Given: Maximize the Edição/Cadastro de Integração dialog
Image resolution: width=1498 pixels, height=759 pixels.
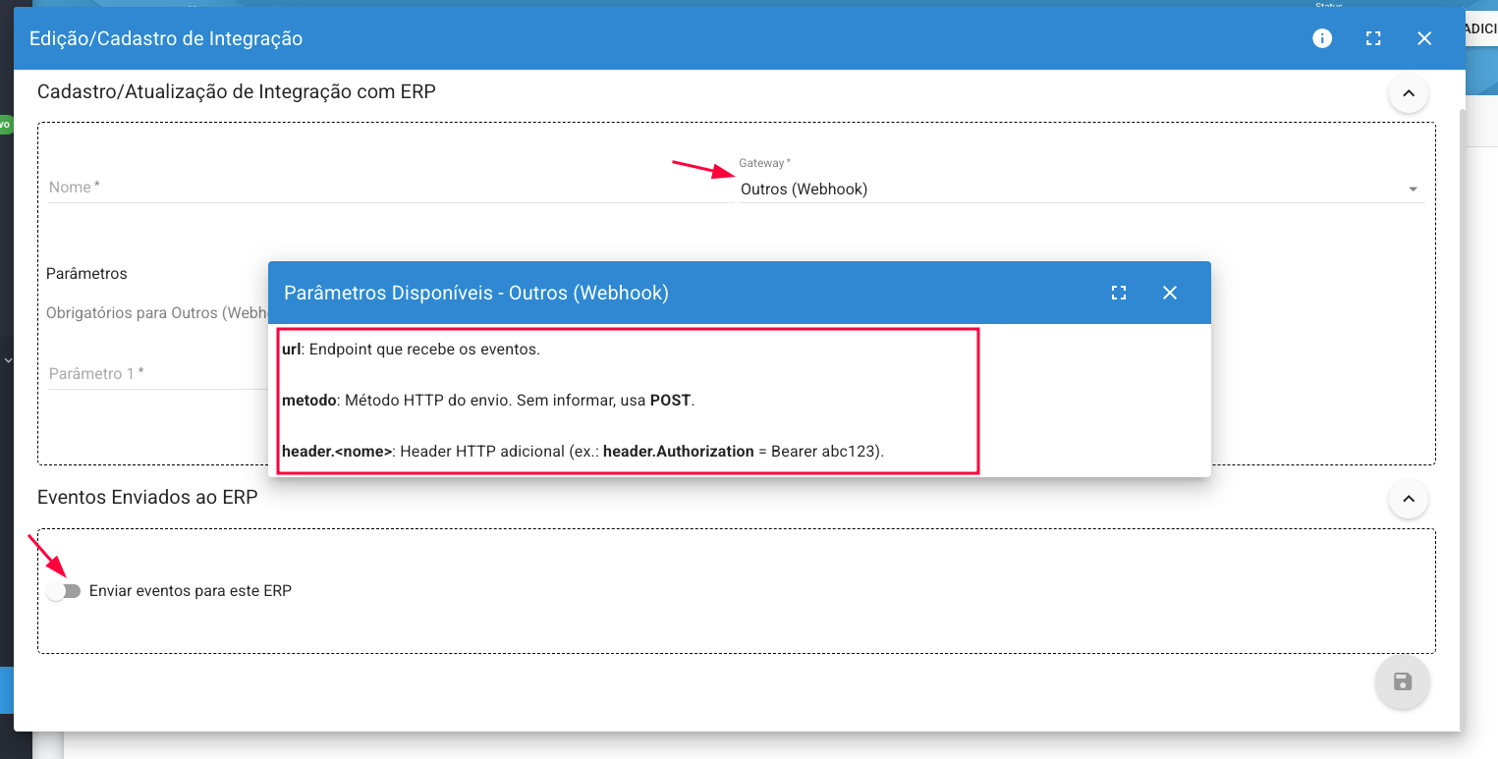Looking at the screenshot, I should tap(1373, 38).
